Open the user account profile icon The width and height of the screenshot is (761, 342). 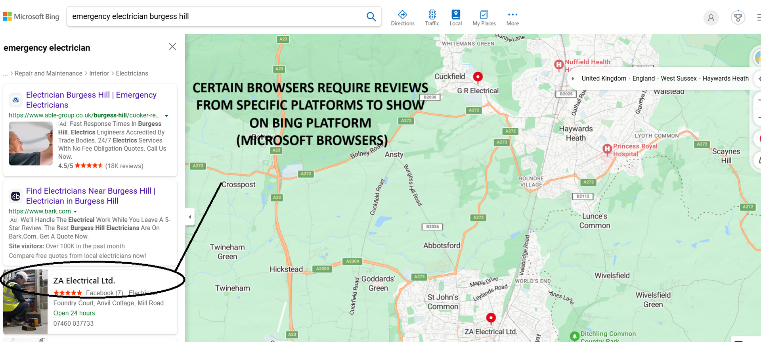point(711,18)
